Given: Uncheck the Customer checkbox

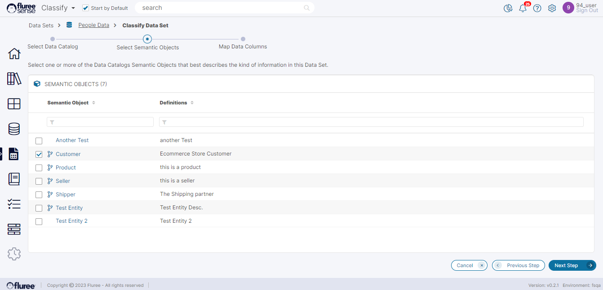Looking at the screenshot, I should [39, 154].
